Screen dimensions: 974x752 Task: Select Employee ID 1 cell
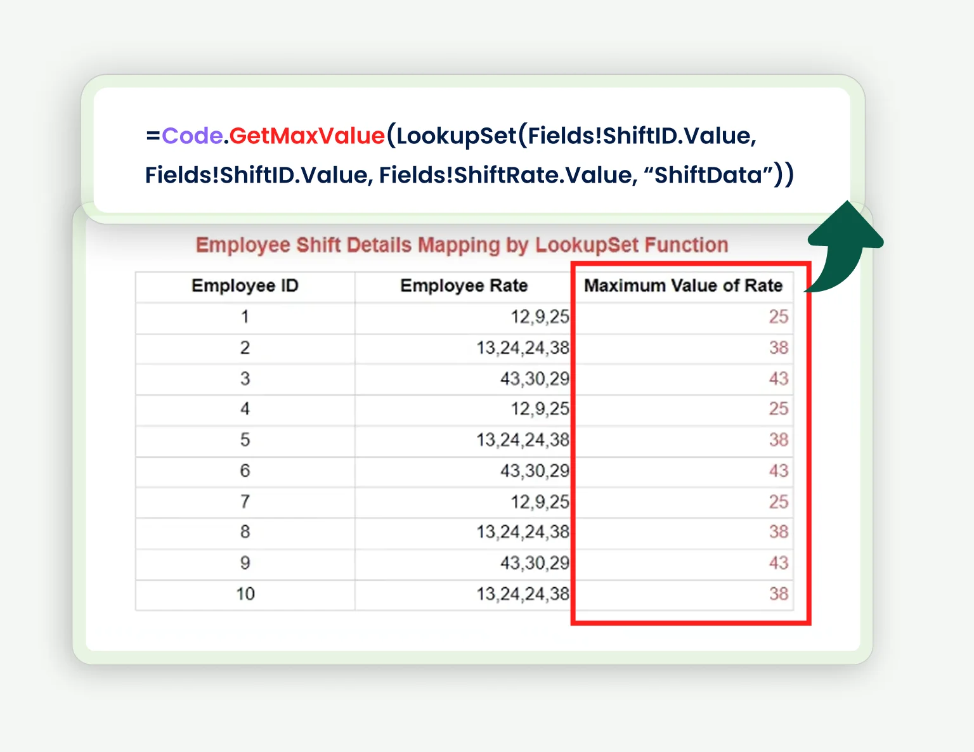245,317
